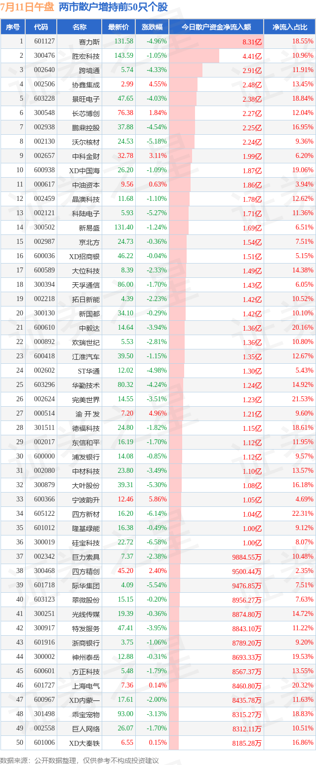Click stock name 京北方
This screenshot has width=316, height=765.
(x=89, y=242)
